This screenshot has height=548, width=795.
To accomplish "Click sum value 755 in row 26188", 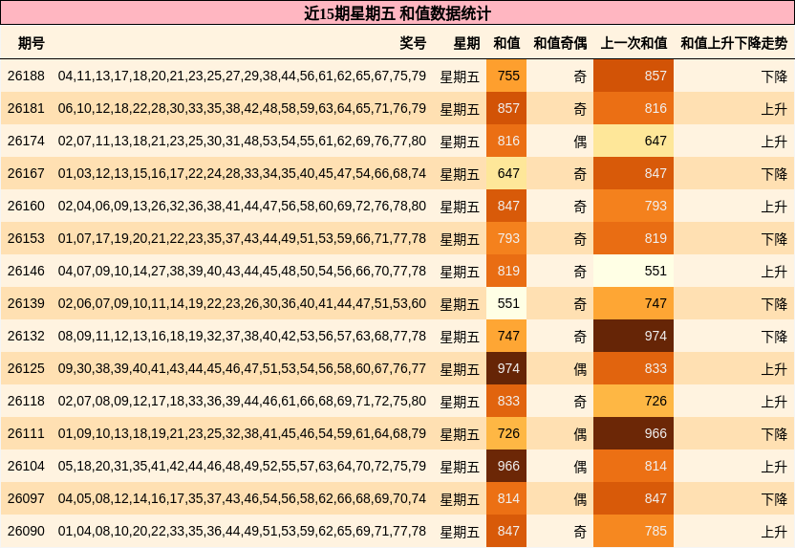I will point(506,77).
